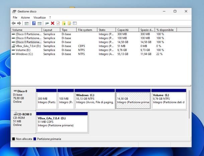Click the disk icon next to Disco 0 label
Screen dimensions: 204x156
[x=15, y=91]
